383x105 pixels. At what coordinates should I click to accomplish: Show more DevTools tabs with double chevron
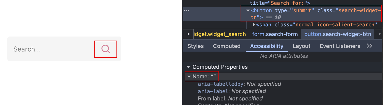(x=370, y=46)
